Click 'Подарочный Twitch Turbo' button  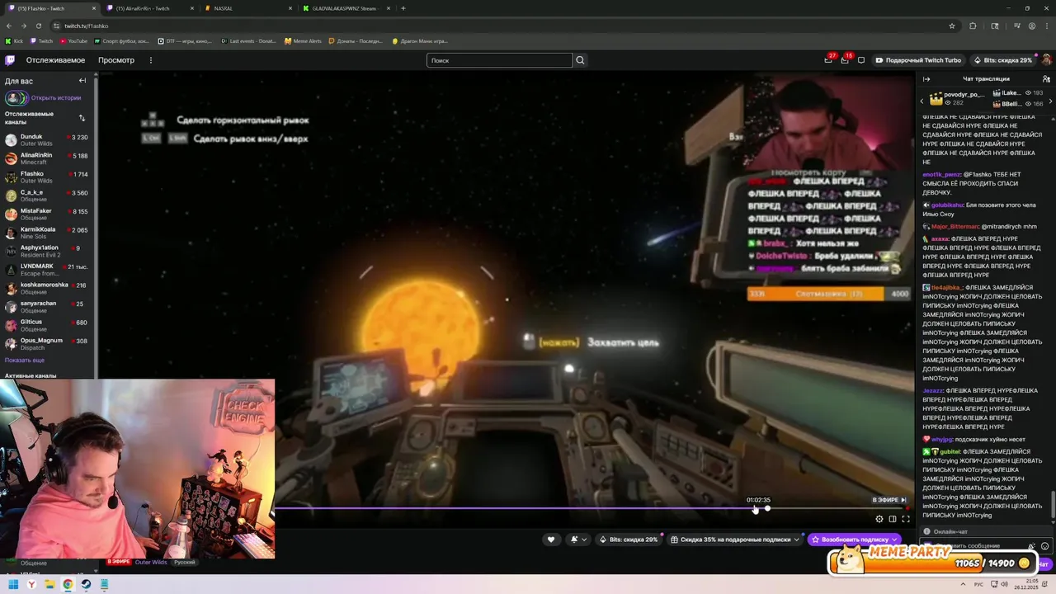click(918, 60)
